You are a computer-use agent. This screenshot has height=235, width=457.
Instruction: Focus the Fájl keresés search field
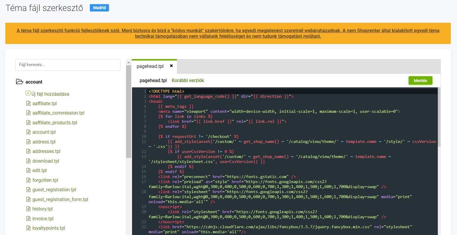tap(68, 65)
